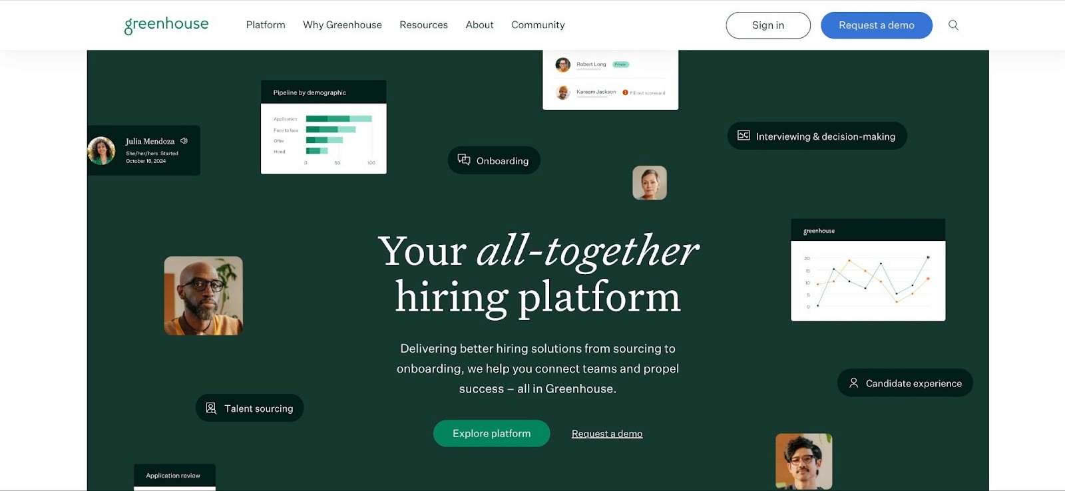
Task: Click the Pipeline by demographic chart card
Action: click(323, 127)
